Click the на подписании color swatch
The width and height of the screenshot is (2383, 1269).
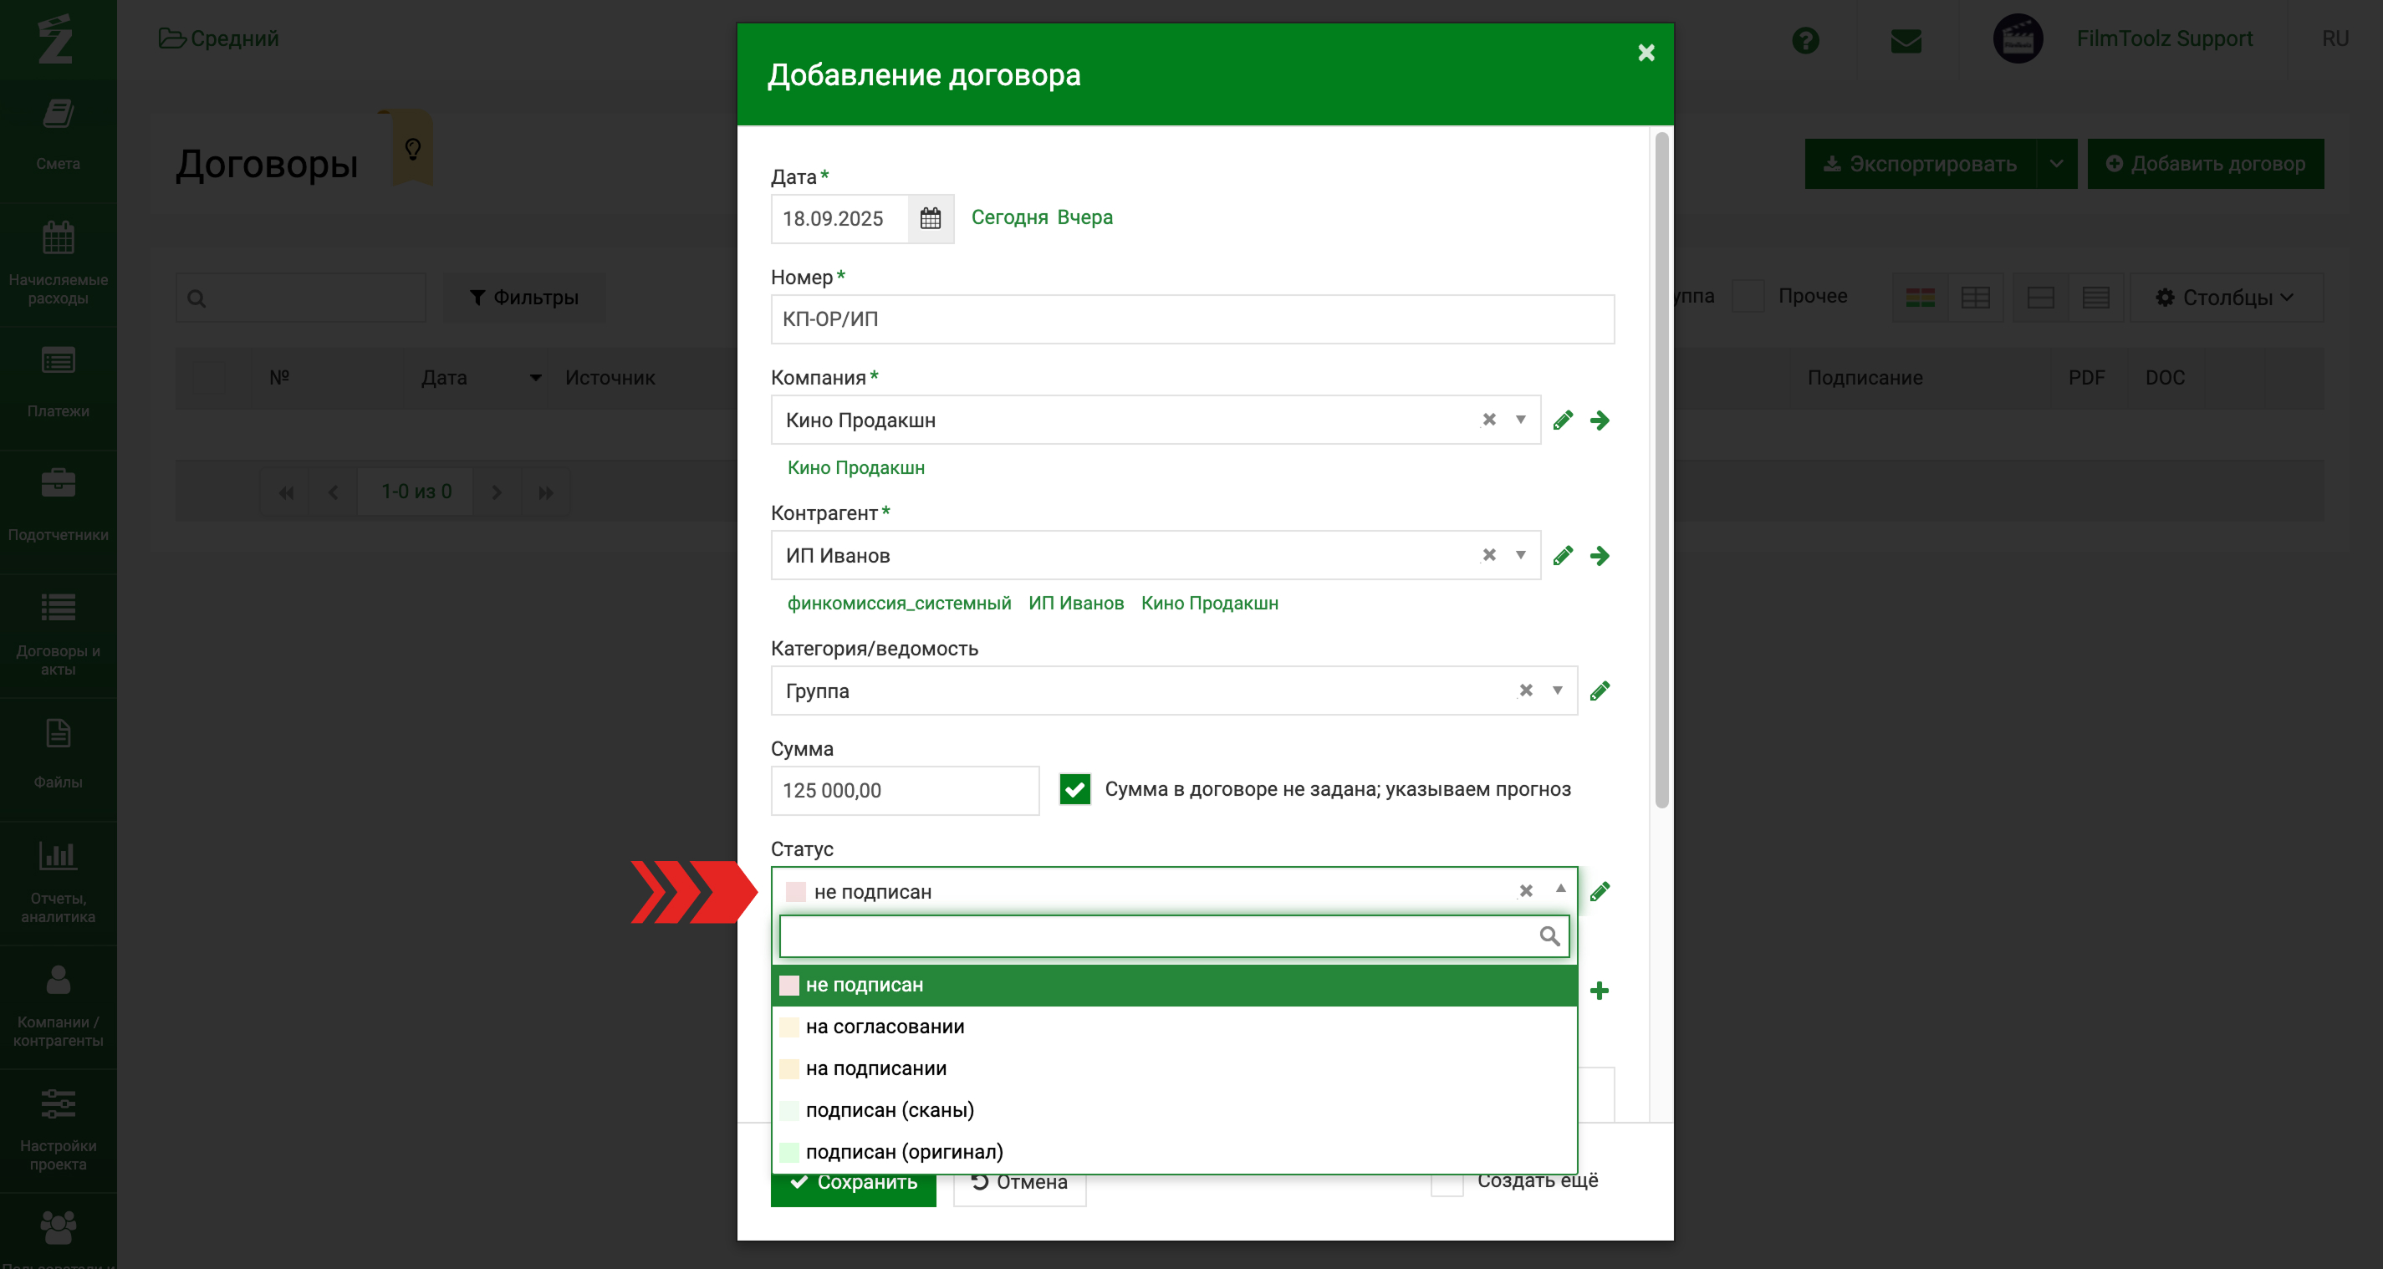[789, 1068]
